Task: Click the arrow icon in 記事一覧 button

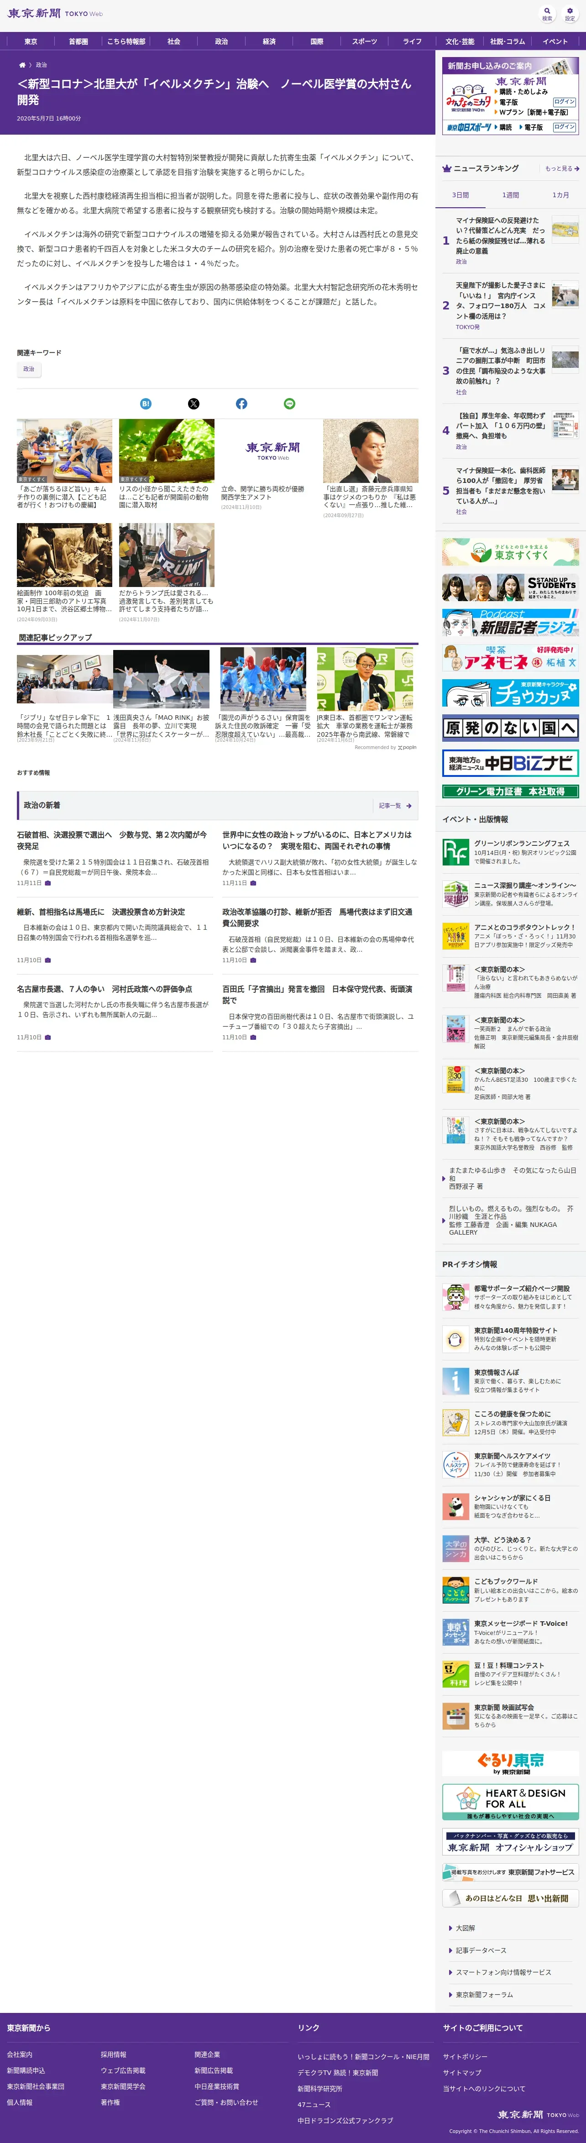Action: point(408,805)
